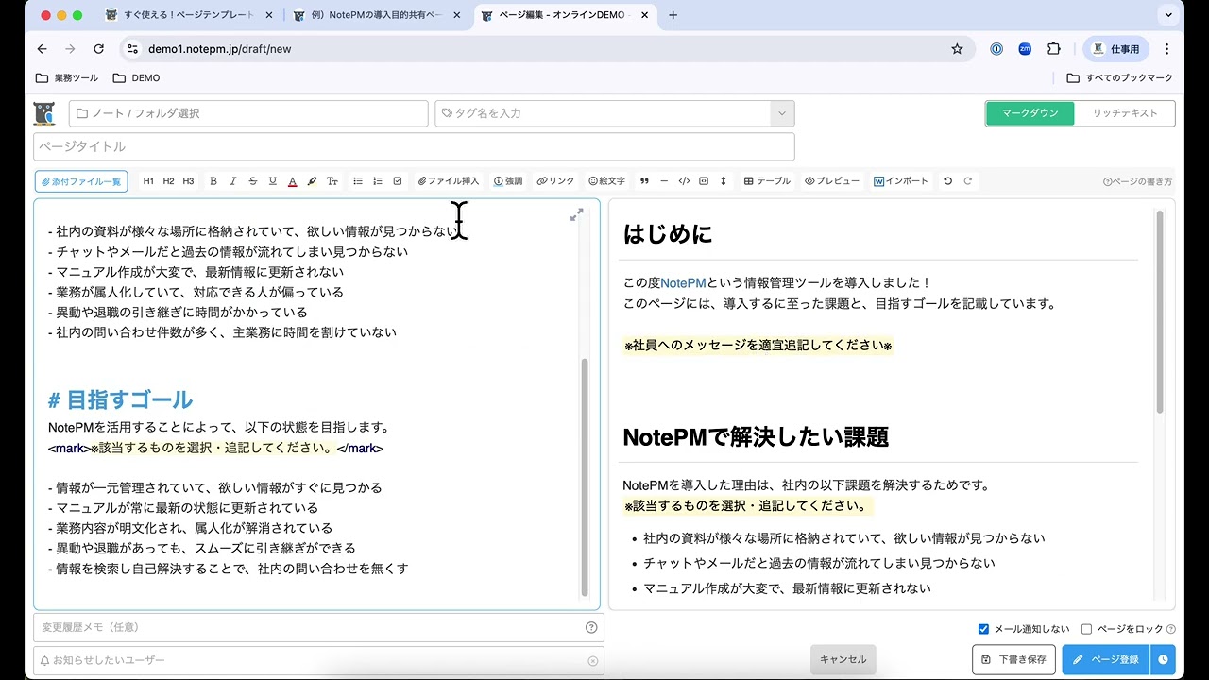
Task: Insert a numbered list
Action: (x=377, y=180)
